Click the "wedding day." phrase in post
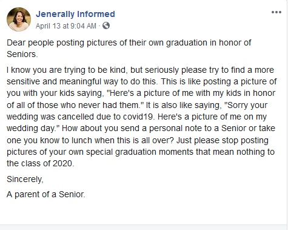Screen dimensions: 288x230 click(x=32, y=129)
